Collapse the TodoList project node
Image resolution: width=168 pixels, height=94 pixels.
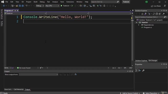tap(136, 22)
